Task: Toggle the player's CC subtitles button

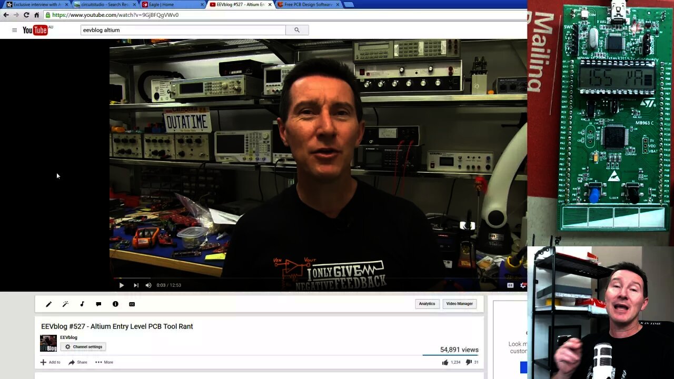Action: point(510,285)
